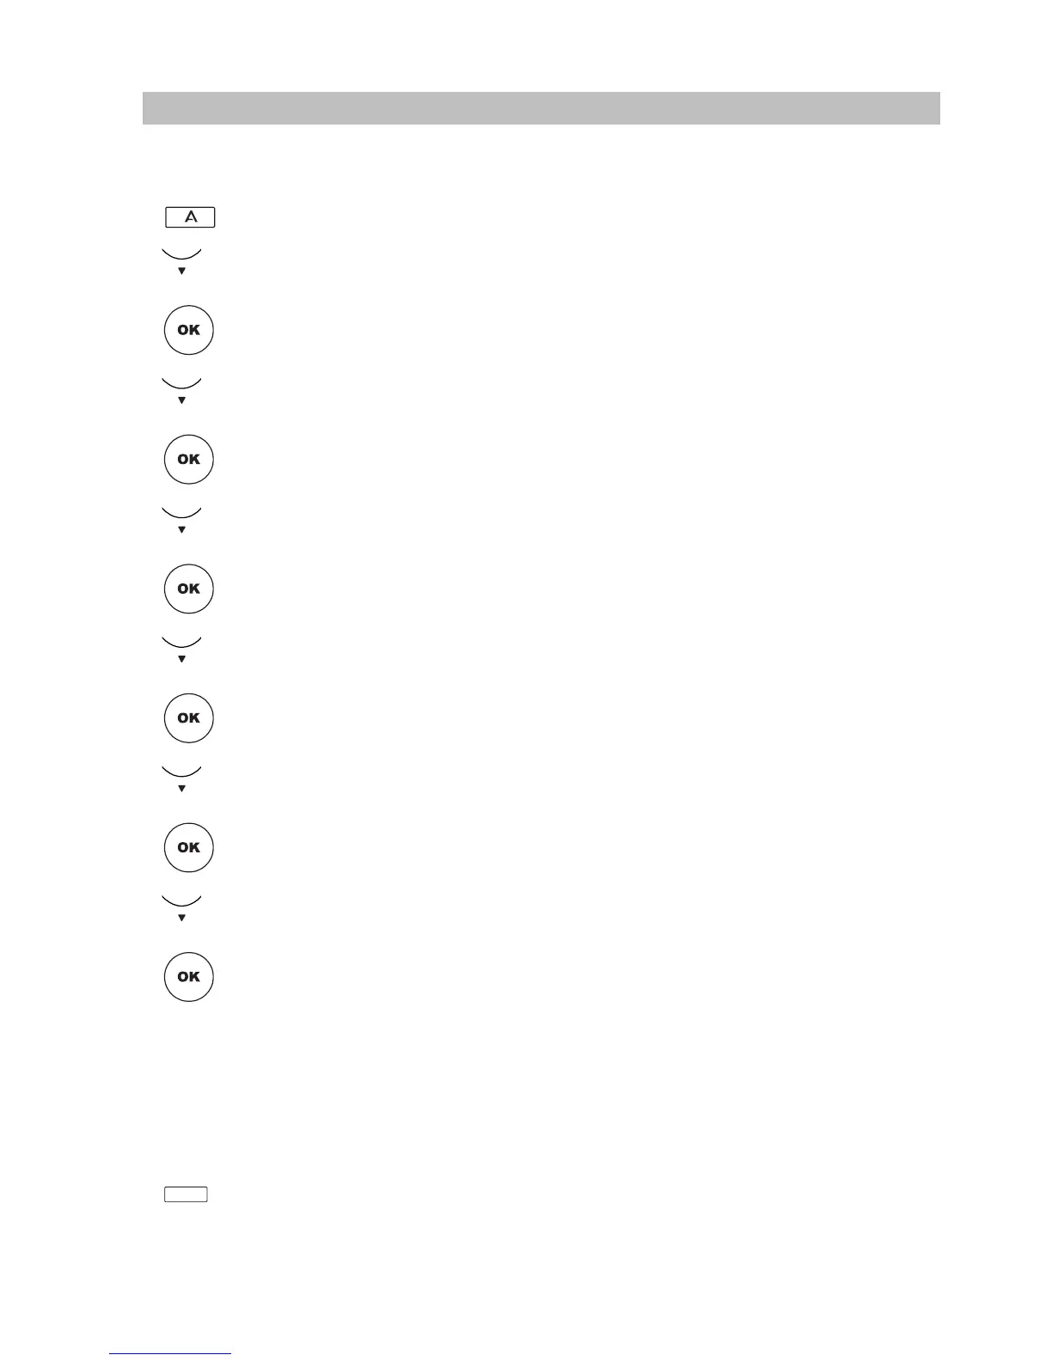Click the OK circle directly below the A key section
Screen dimensions: 1052x1361
tap(188, 330)
